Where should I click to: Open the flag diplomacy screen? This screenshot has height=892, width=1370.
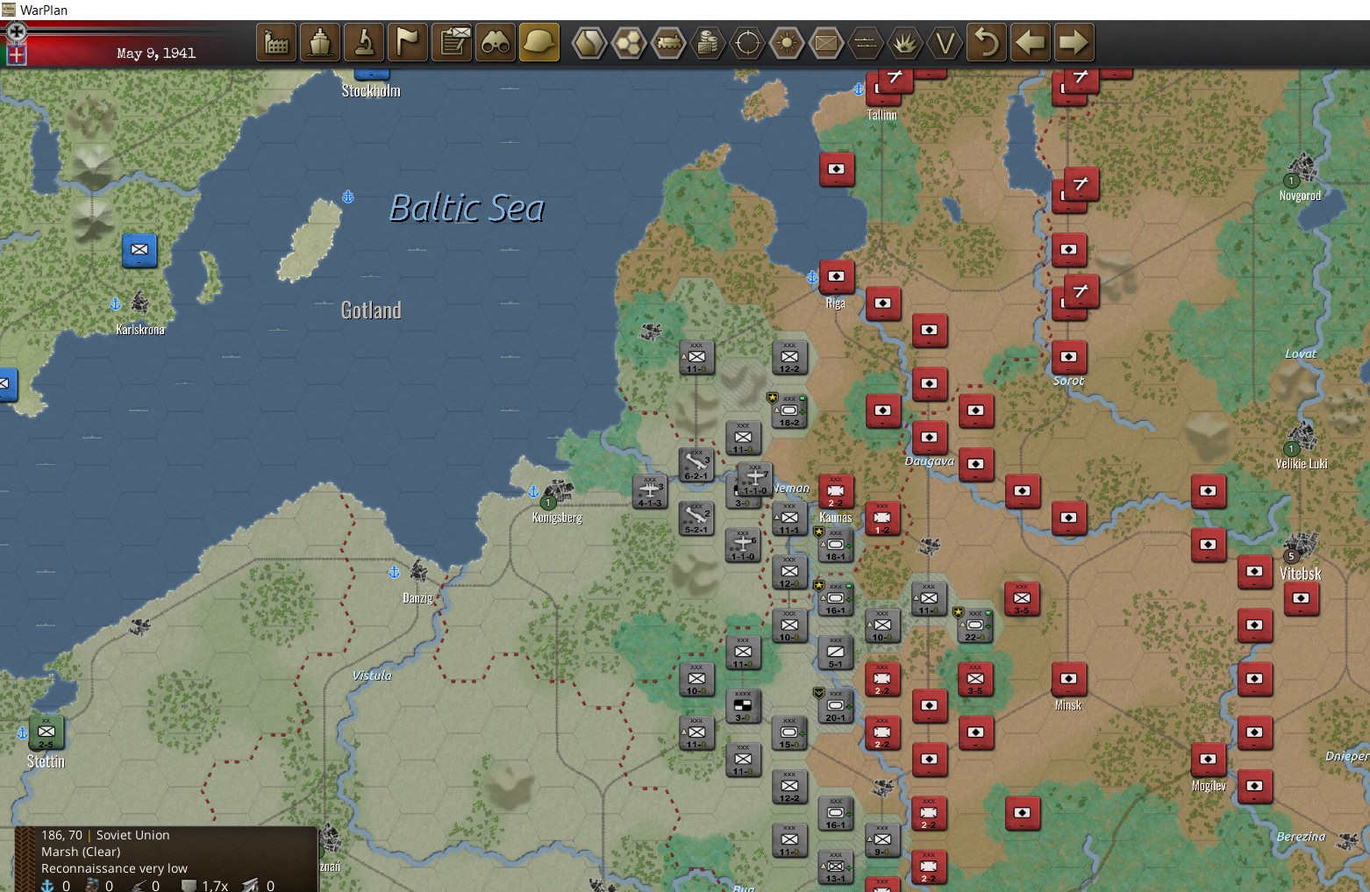tap(408, 42)
